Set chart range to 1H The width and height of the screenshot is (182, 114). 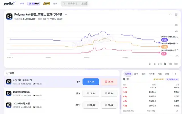150,64
